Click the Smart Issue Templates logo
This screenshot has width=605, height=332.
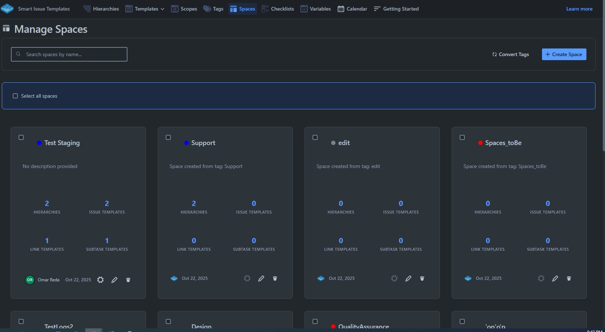tap(8, 8)
